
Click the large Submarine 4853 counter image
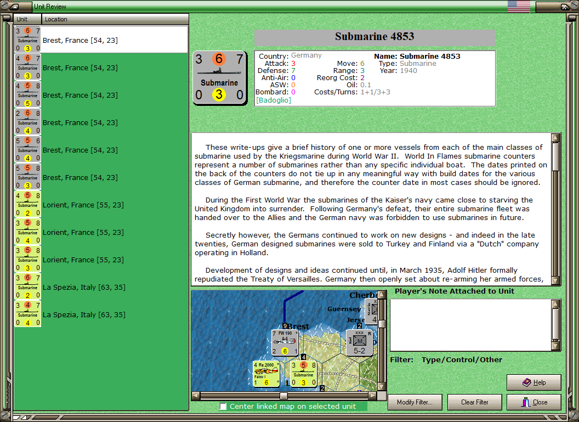(x=219, y=77)
